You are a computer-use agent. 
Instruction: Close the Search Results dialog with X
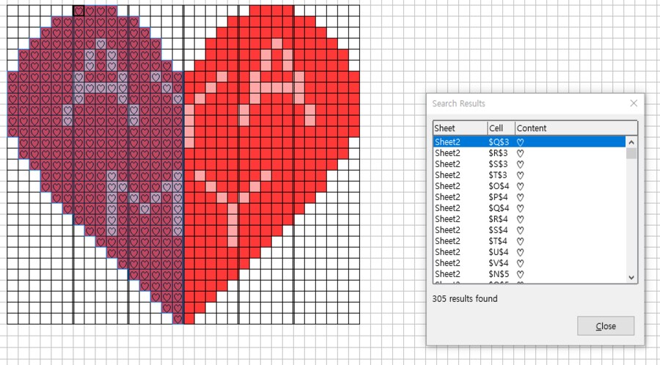point(634,103)
